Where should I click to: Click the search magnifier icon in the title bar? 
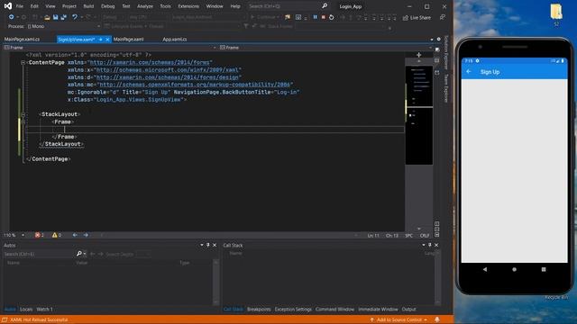pos(325,6)
